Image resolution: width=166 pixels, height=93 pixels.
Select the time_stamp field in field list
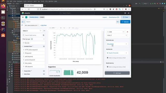33,63
